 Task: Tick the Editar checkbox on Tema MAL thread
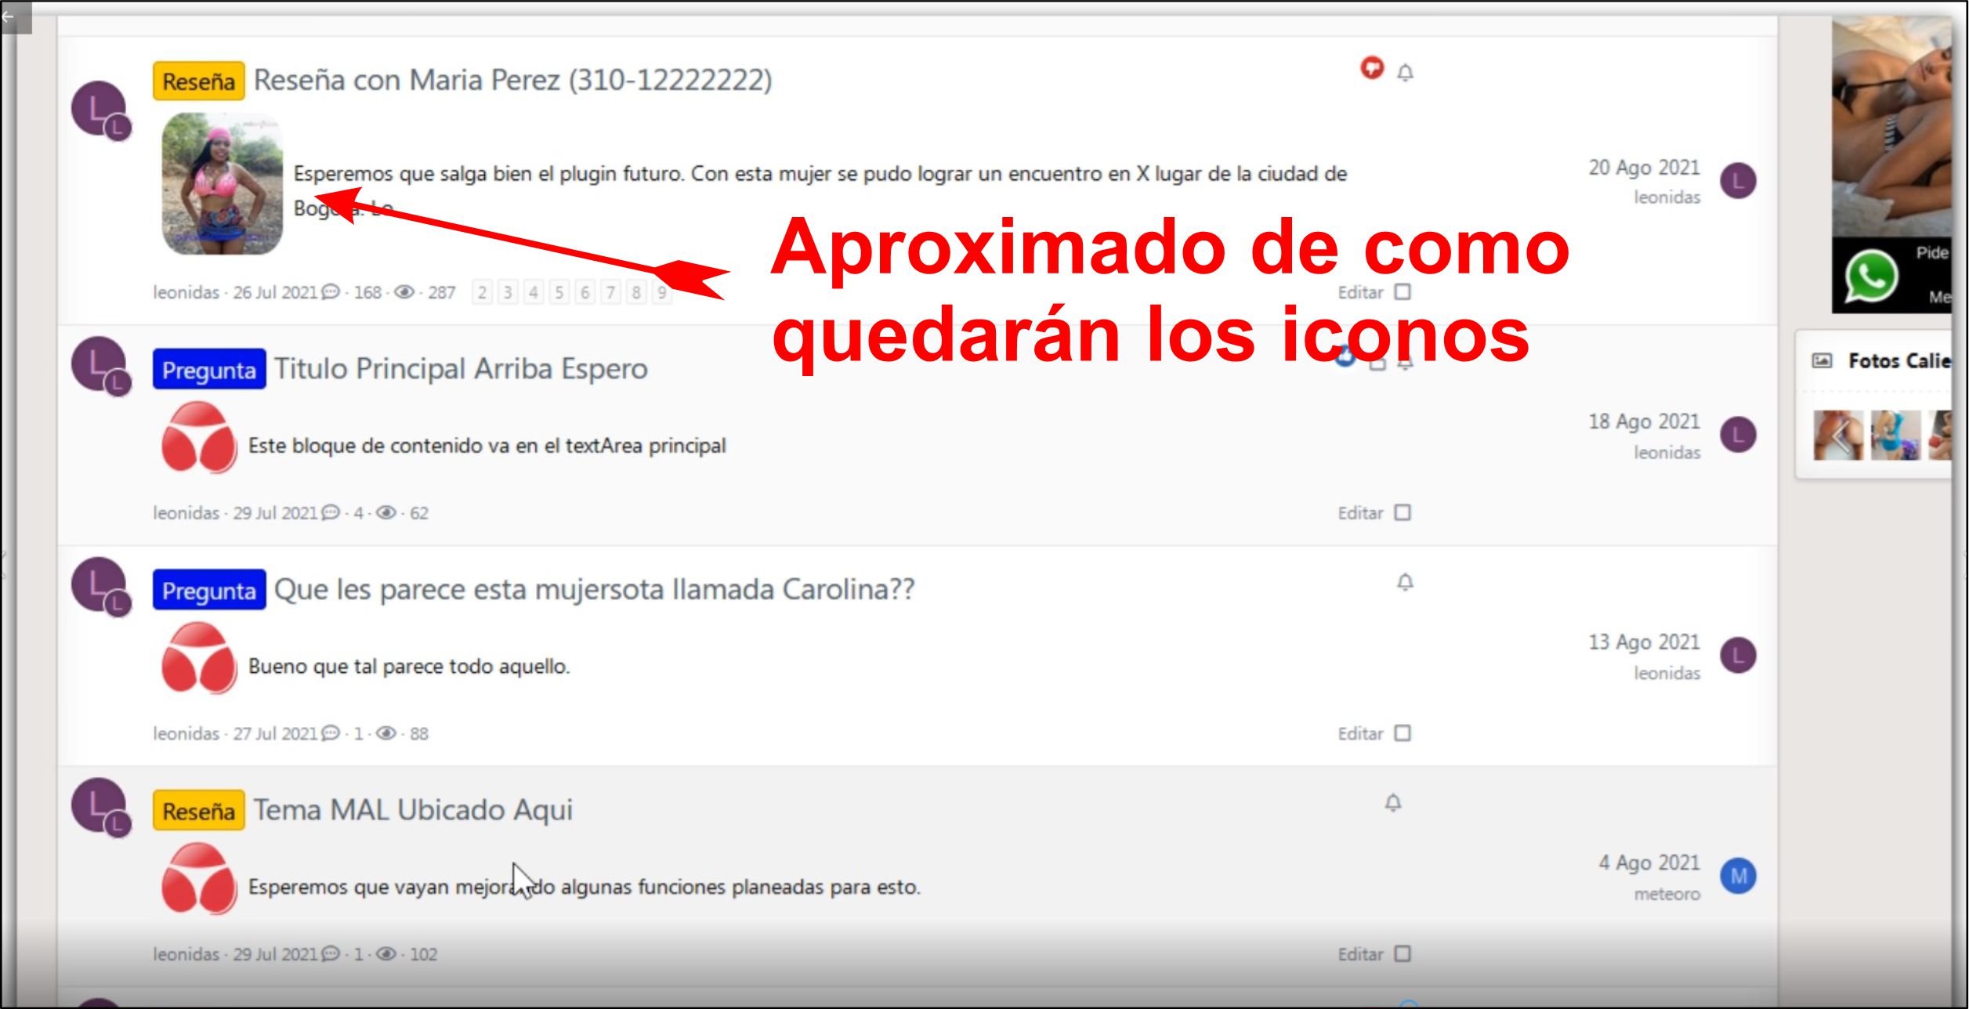coord(1403,954)
